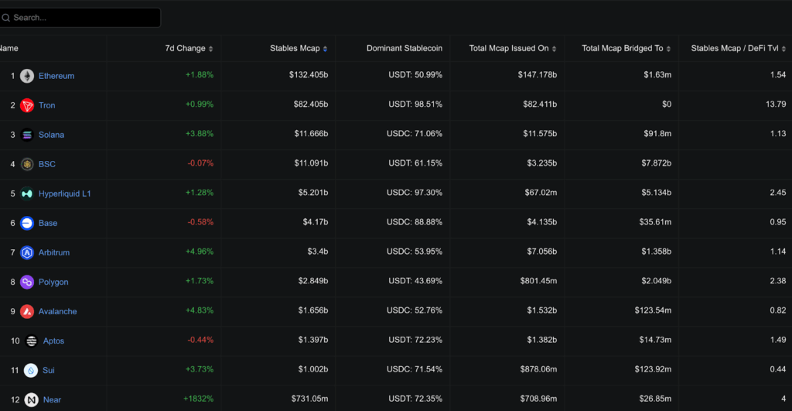792x411 pixels.
Task: Click Avalanche's $123.54m bridged value
Action: 653,310
